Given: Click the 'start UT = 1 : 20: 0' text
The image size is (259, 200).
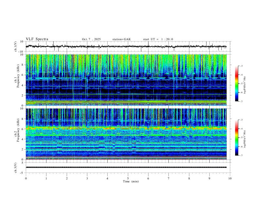Looking at the screenshot, I should 158,39.
